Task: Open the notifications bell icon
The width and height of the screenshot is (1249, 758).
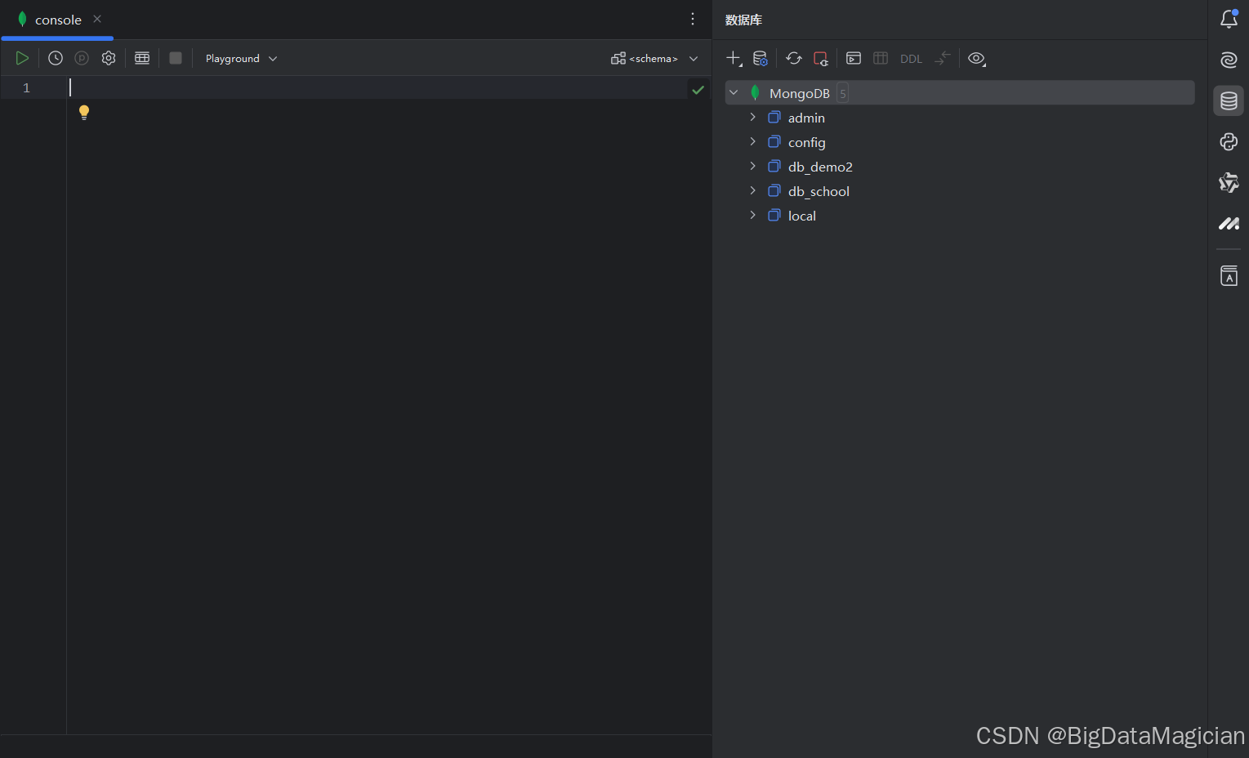Action: pyautogui.click(x=1229, y=19)
